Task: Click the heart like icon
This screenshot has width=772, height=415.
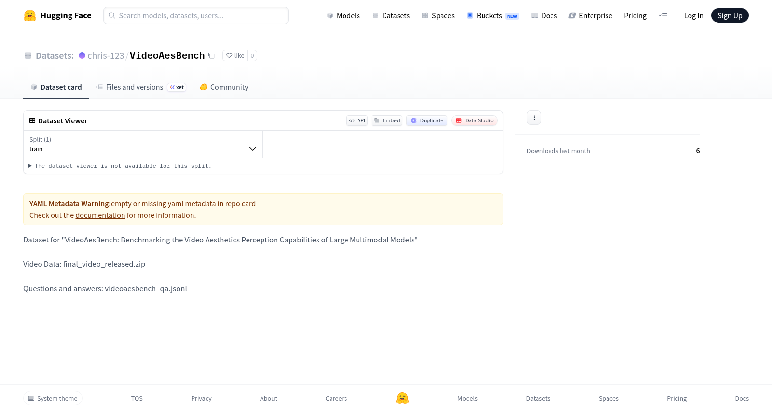Action: tap(229, 55)
